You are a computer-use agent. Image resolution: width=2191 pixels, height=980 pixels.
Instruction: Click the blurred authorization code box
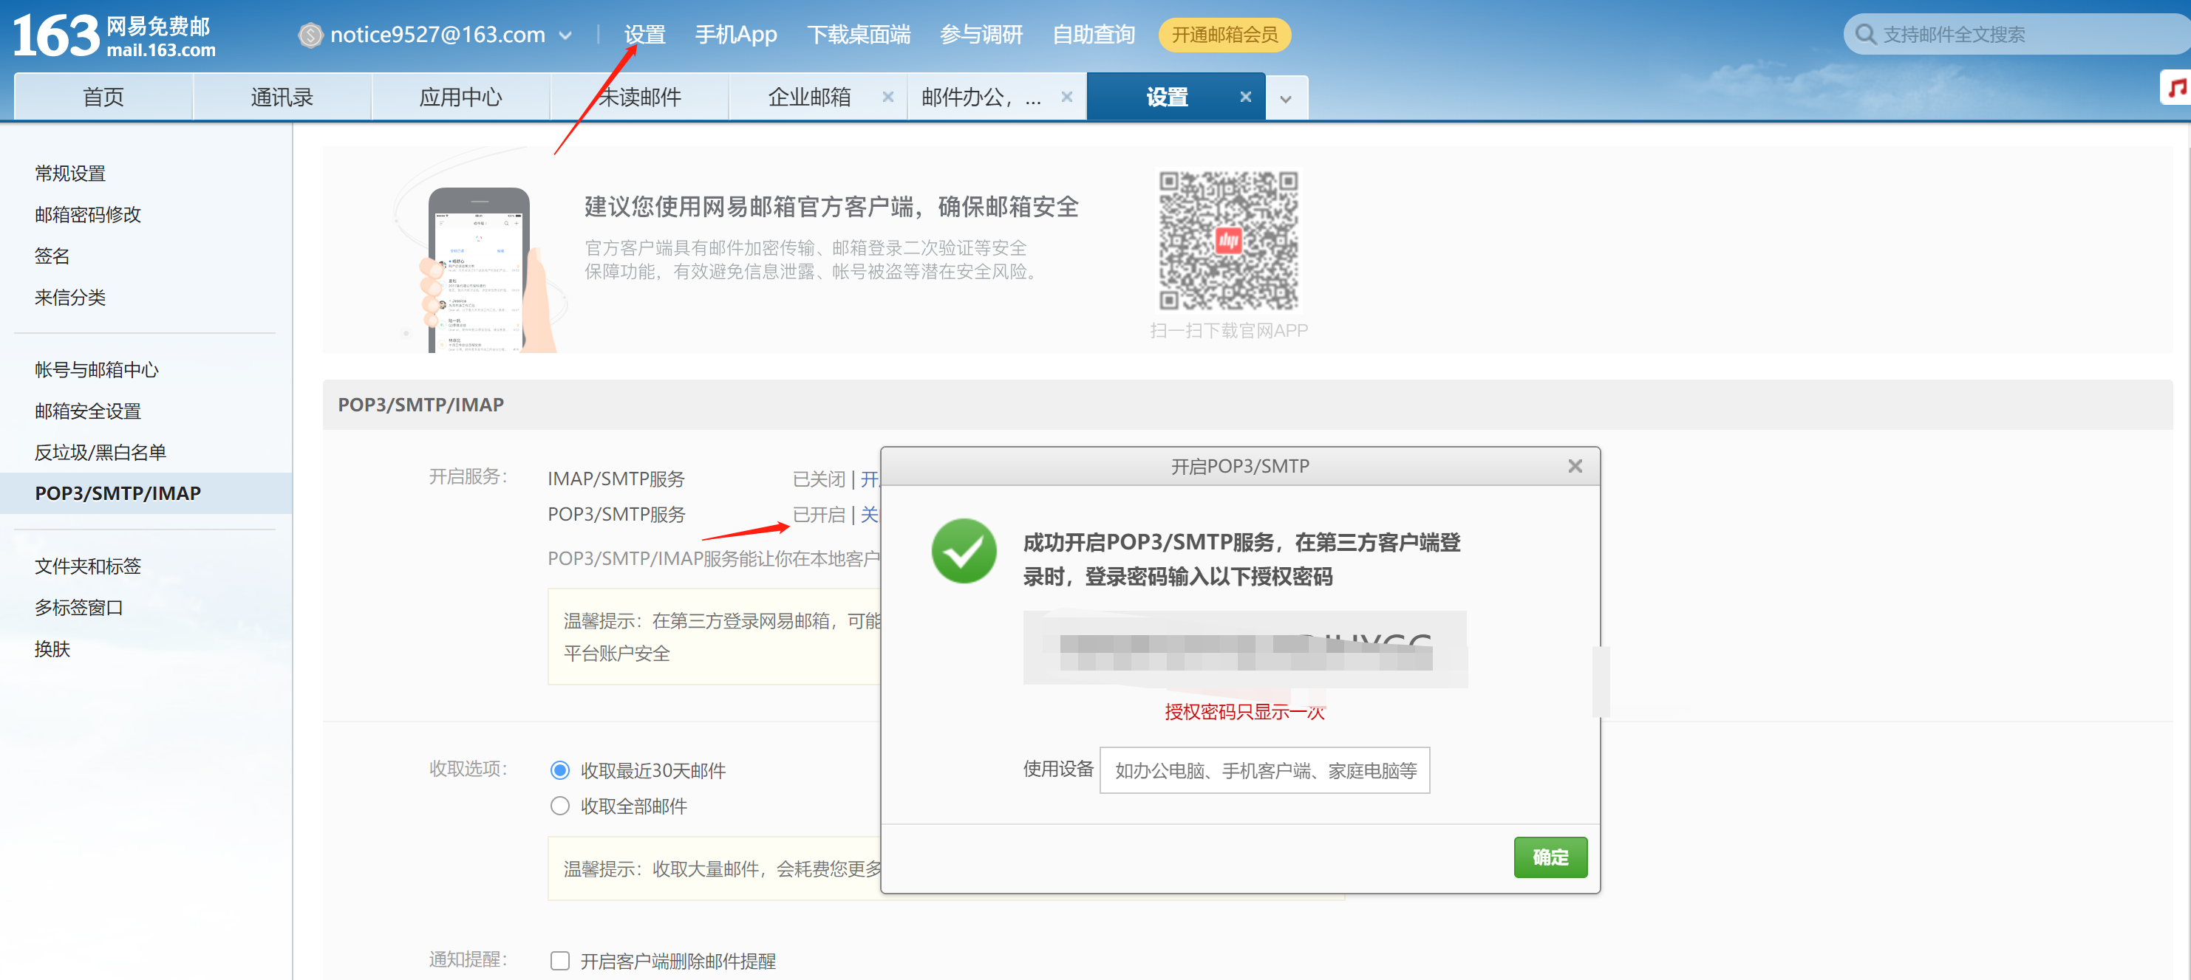[x=1244, y=648]
